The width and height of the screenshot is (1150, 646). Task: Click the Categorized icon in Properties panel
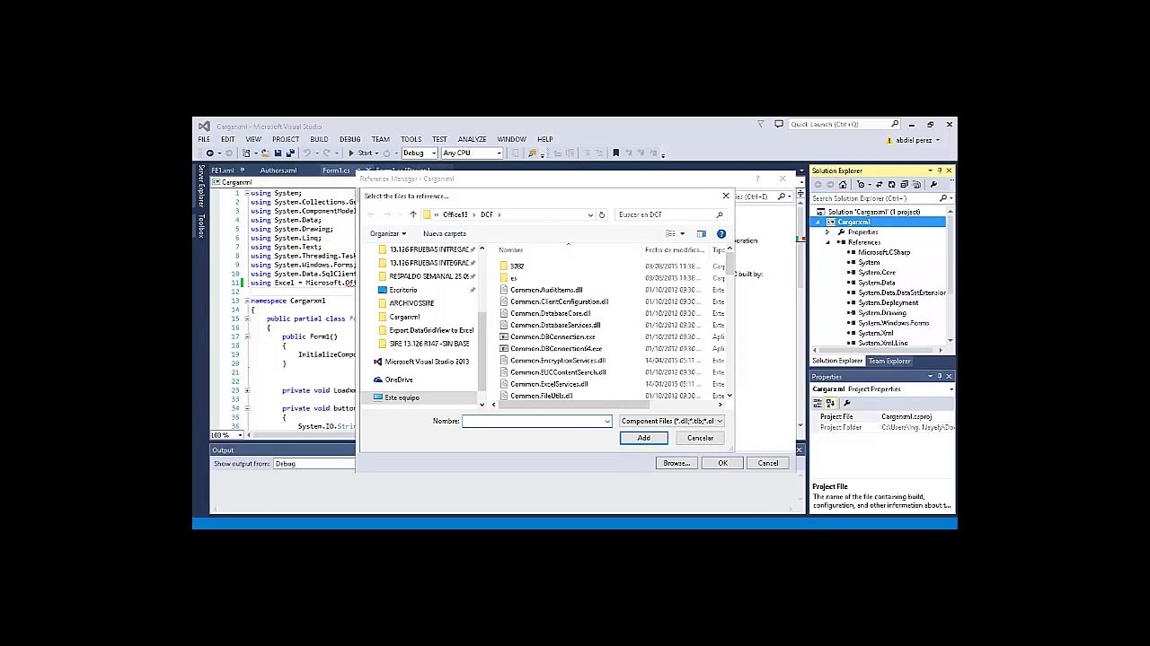point(818,403)
